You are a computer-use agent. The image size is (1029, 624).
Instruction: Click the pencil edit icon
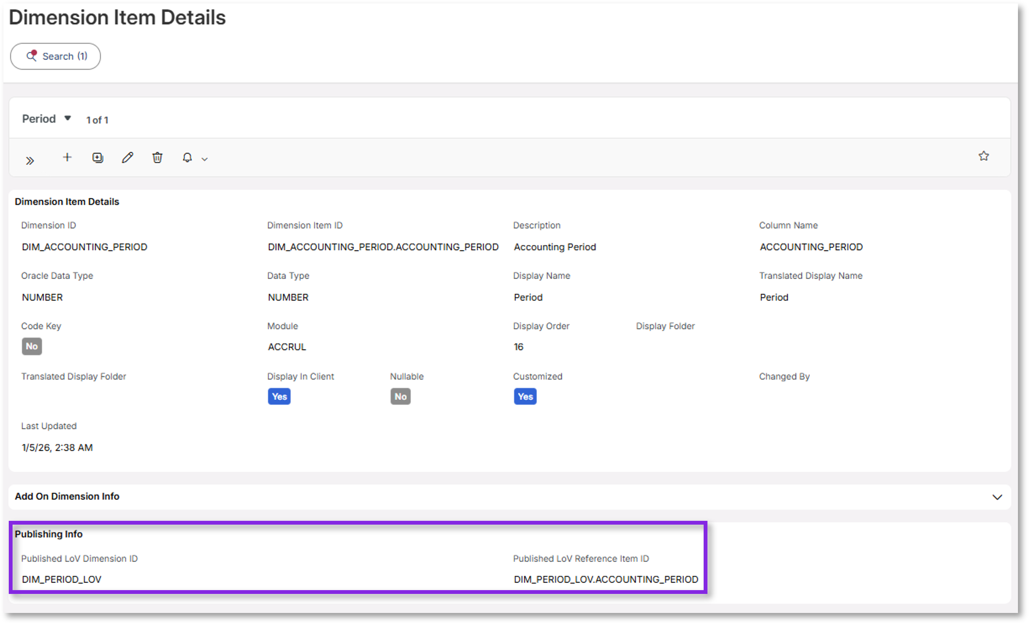tap(127, 158)
